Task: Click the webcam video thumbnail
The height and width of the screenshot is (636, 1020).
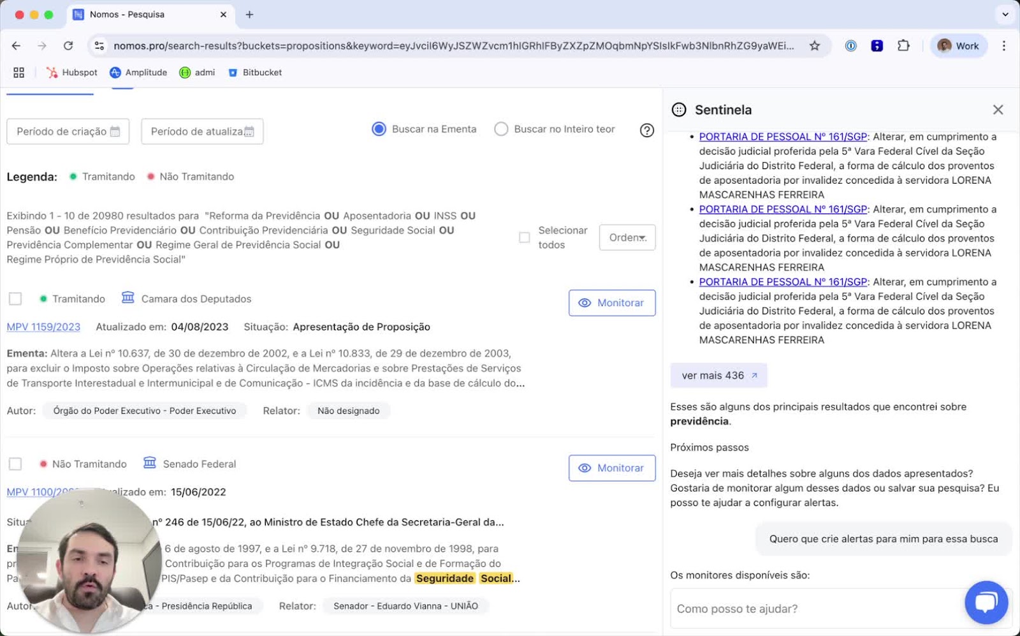Action: (89, 561)
